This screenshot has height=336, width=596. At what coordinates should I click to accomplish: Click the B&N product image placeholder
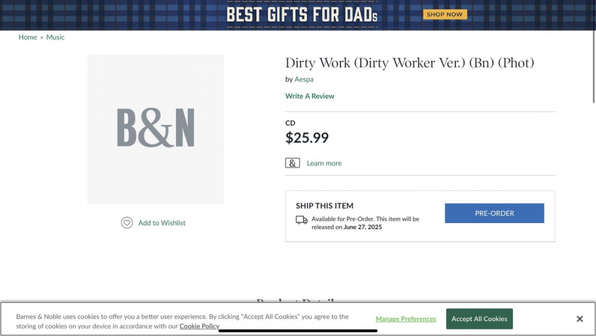(156, 129)
